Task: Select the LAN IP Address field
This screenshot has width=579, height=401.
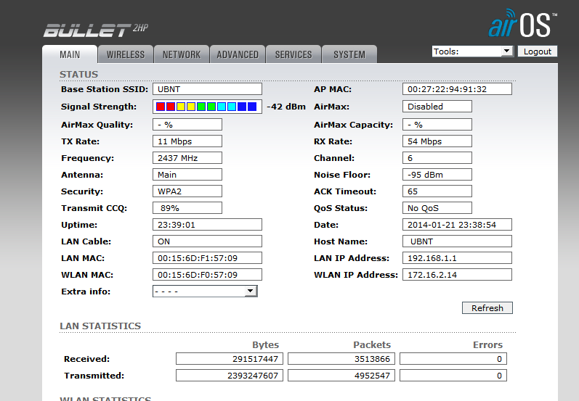Action: pos(457,258)
